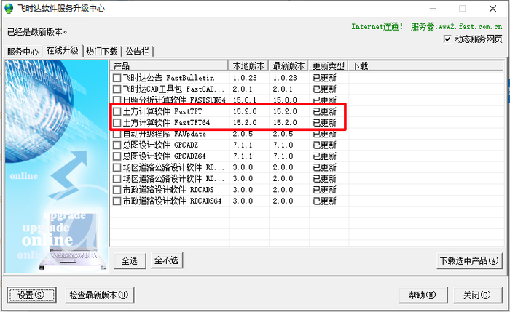Check the 总图设计软件 GPCADZ checkbox
Viewport: 510px width, 312px height.
tap(117, 145)
